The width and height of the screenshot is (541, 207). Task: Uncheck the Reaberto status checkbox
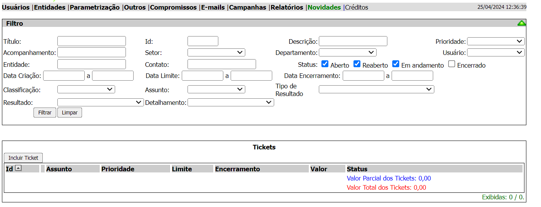click(x=357, y=64)
